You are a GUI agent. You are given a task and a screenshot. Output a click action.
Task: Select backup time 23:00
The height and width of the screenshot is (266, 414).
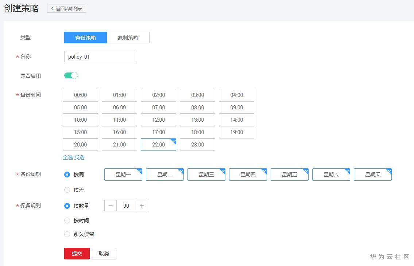[x=197, y=145]
